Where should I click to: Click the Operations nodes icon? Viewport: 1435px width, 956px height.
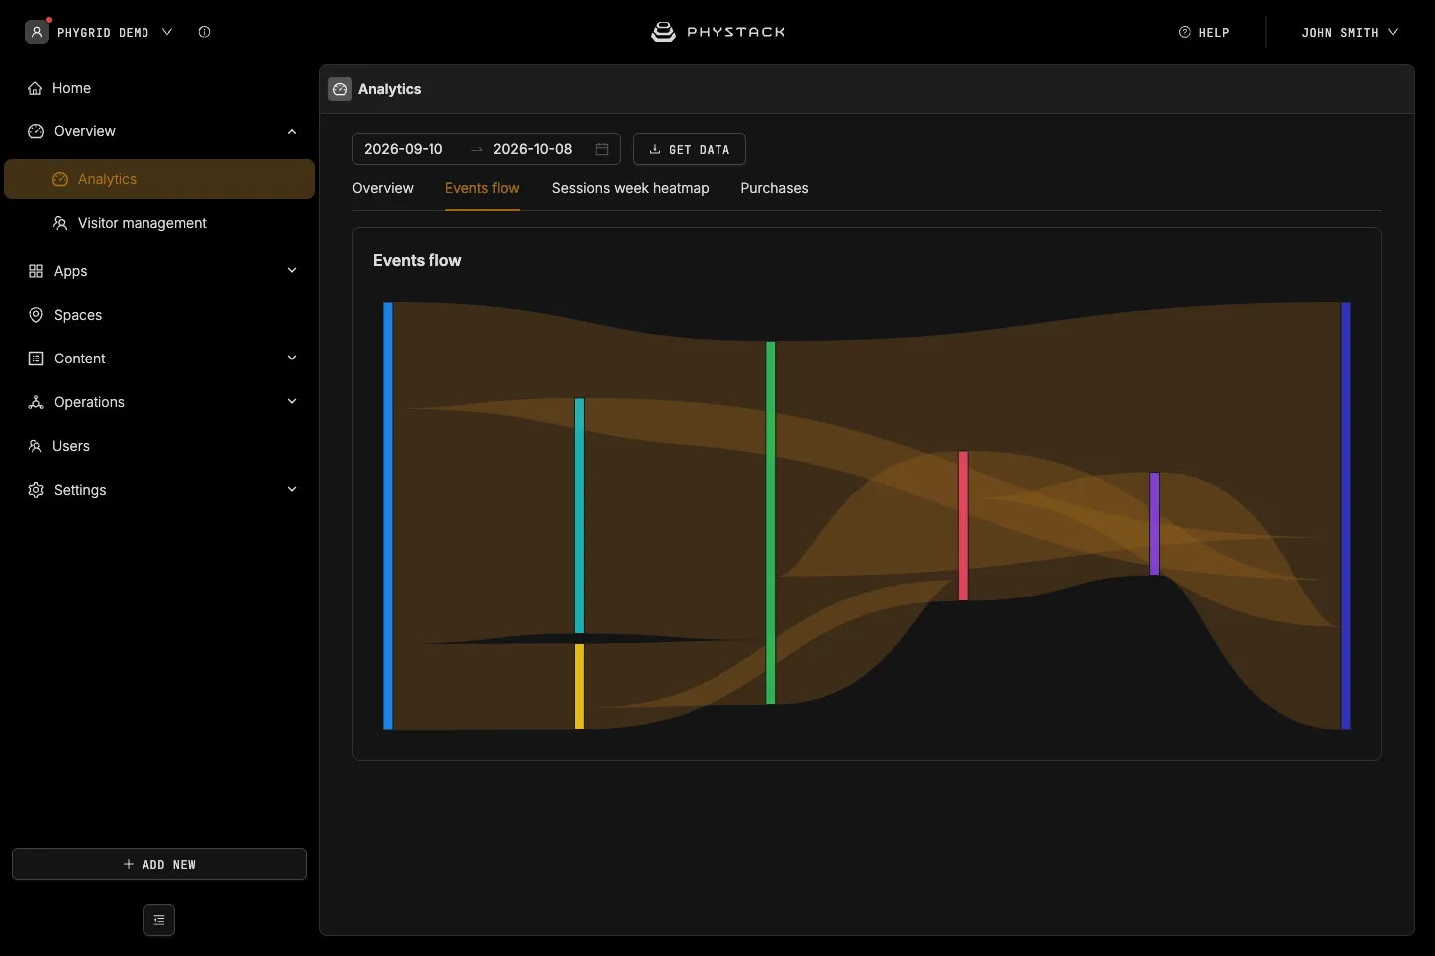[x=36, y=402]
